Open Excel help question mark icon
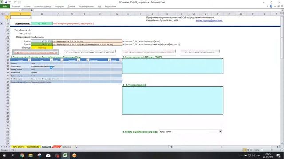Image resolution: width=284 pixels, height=159 pixels. point(271,6)
